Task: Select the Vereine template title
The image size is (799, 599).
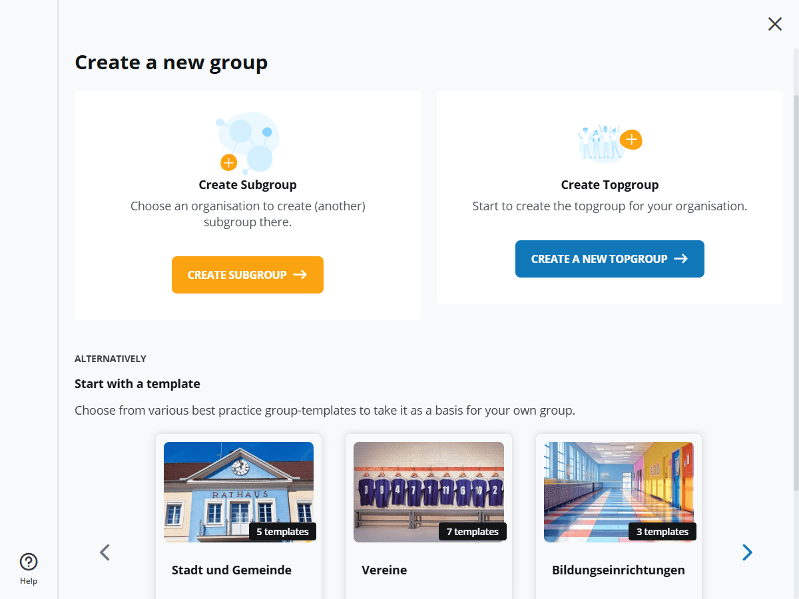Action: pyautogui.click(x=384, y=570)
